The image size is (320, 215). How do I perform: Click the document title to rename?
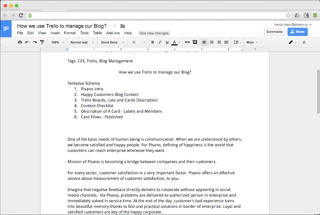[62, 26]
